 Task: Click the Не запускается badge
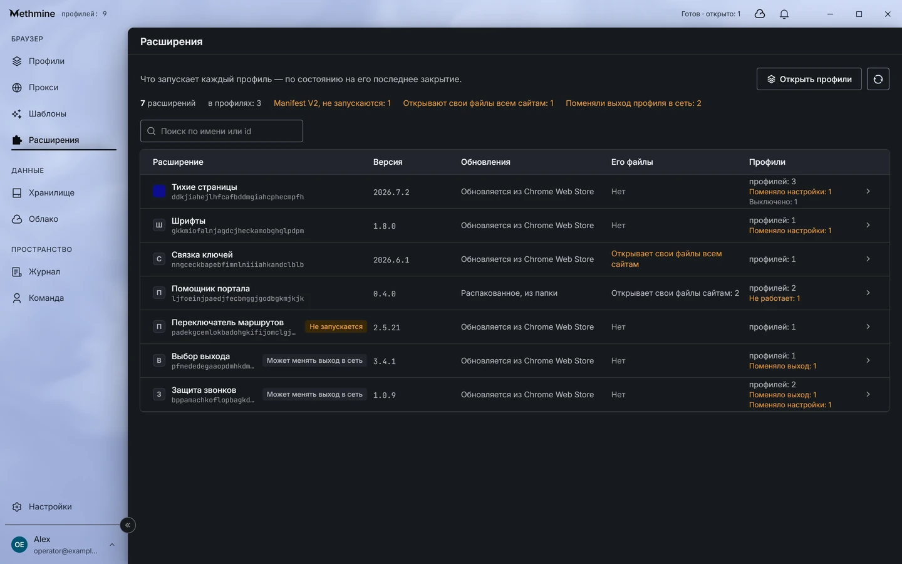[336, 327]
